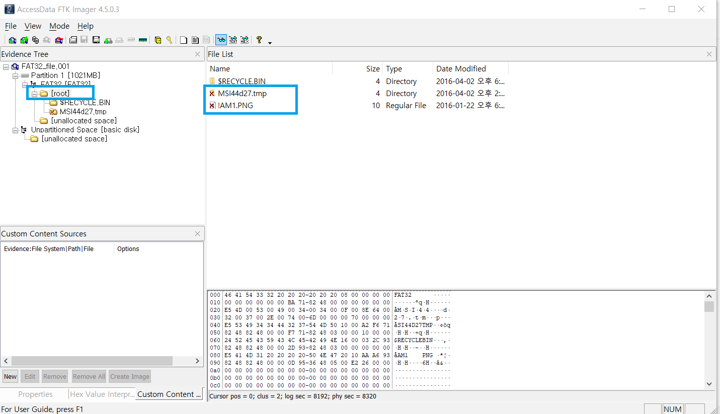
Task: Sort File List by Type column
Action: point(408,69)
